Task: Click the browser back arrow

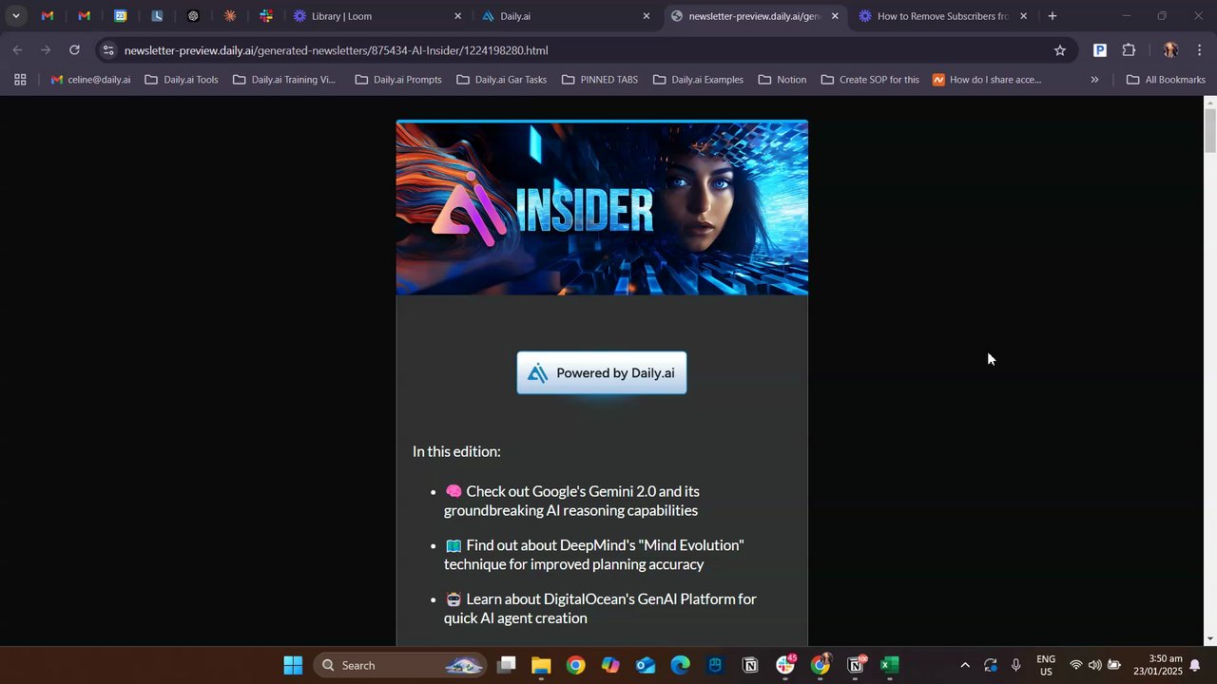Action: tap(18, 50)
